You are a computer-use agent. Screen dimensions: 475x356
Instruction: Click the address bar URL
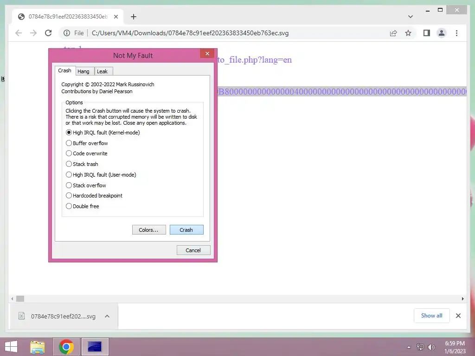pos(190,33)
